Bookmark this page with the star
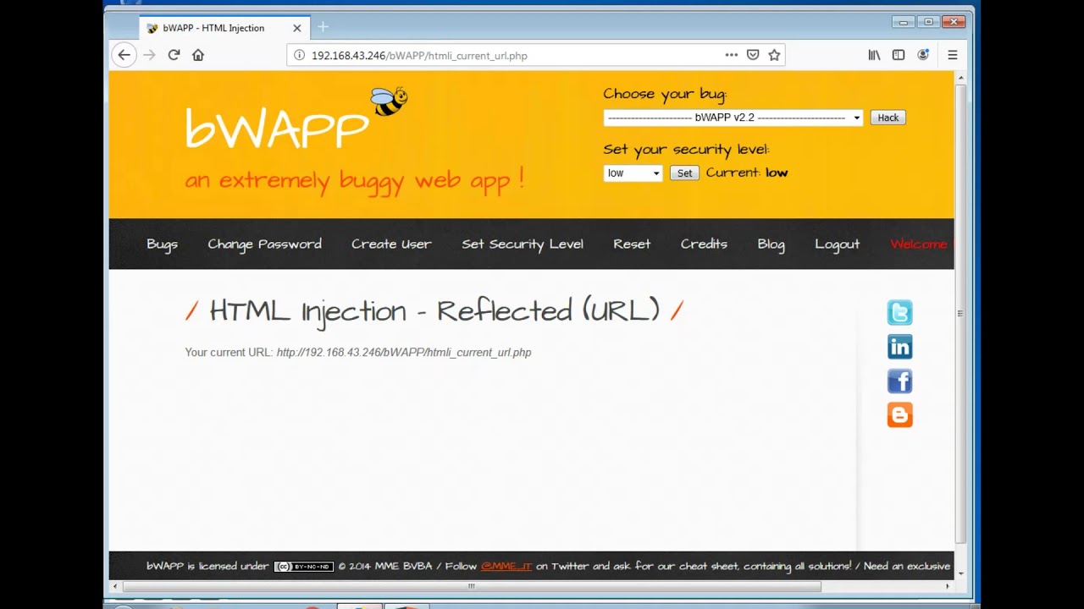This screenshot has height=609, width=1084. pos(774,55)
